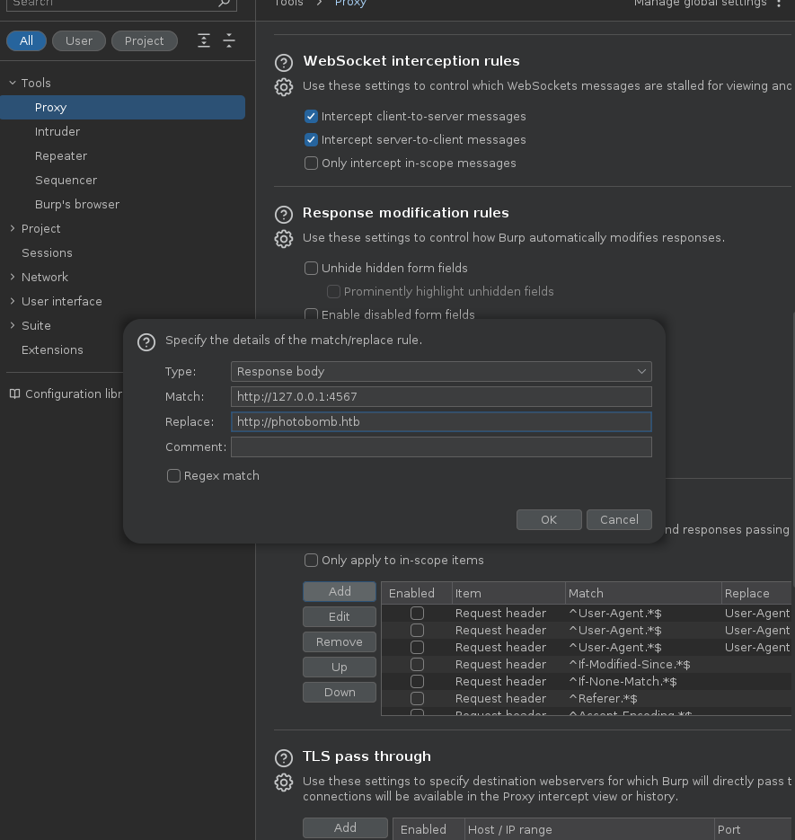
Task: Collapse the Tools tree section
Action: tap(13, 83)
